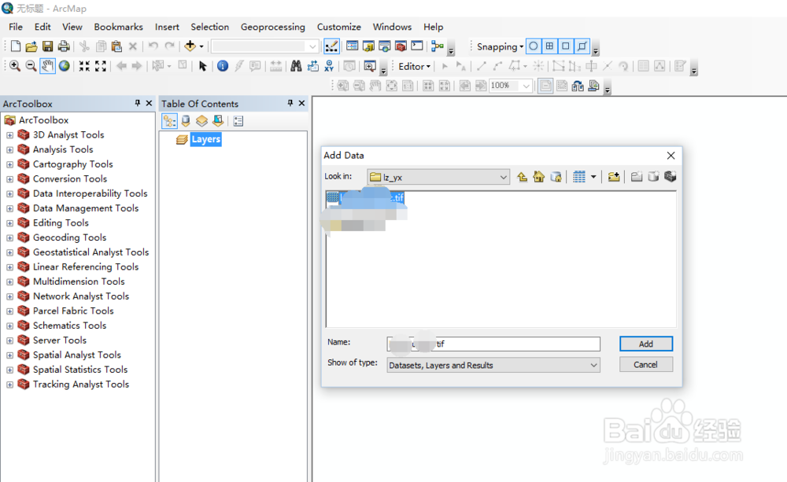Open the Bookmarks menu
The width and height of the screenshot is (787, 482).
119,27
